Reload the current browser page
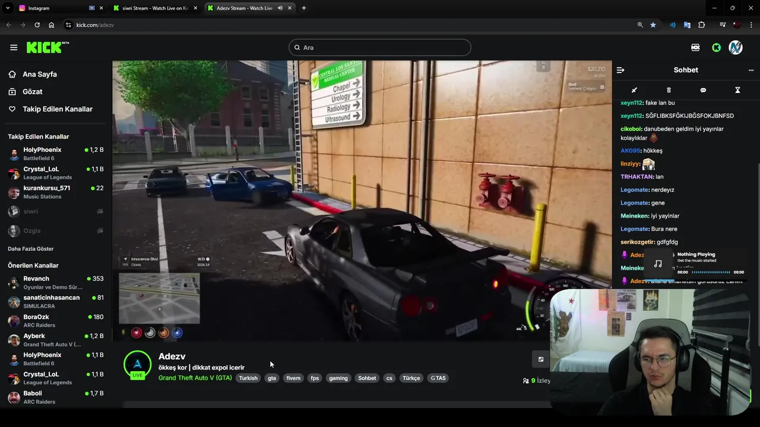The image size is (760, 427). click(x=37, y=25)
